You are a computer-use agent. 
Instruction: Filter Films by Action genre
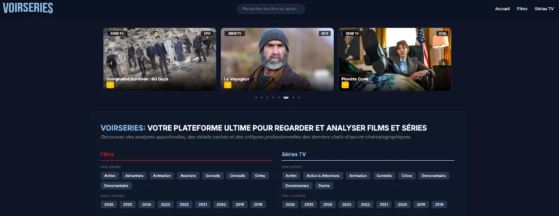tap(110, 176)
